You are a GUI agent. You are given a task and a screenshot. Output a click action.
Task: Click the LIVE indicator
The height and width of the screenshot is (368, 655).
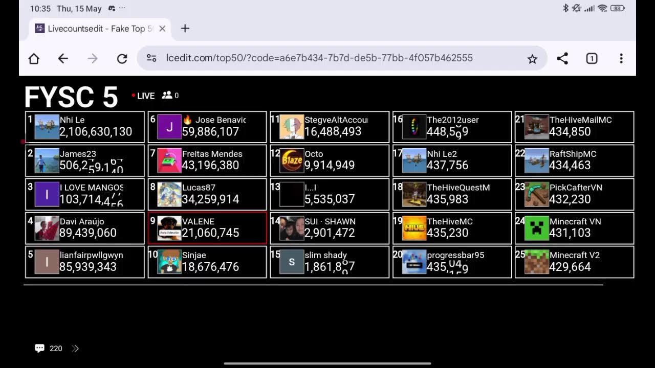coord(143,96)
